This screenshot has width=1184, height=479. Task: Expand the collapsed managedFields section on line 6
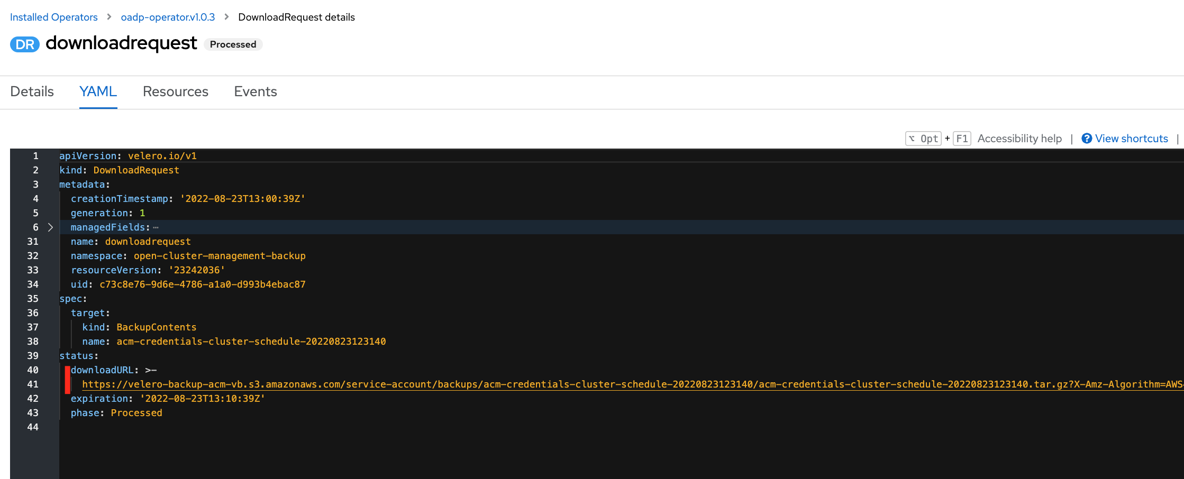point(50,227)
